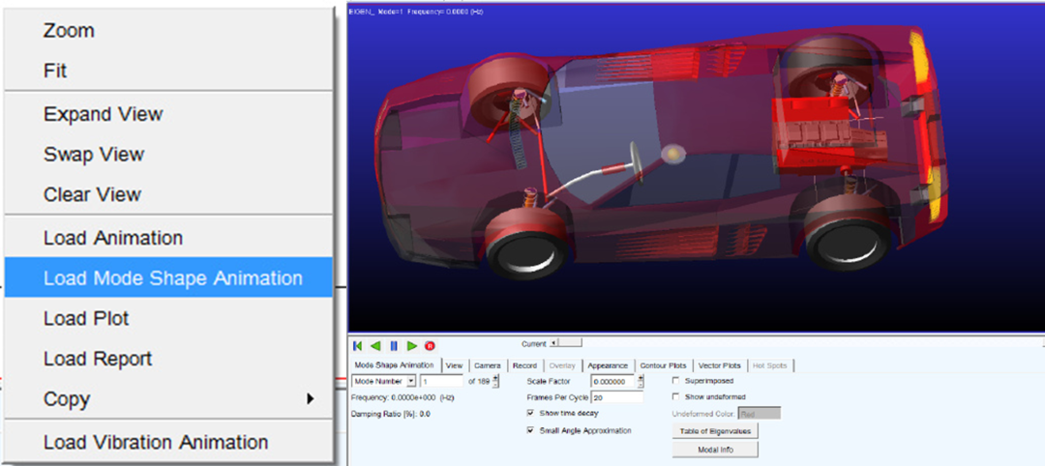
Task: Click the Frames Per Cycle field
Action: pos(616,396)
